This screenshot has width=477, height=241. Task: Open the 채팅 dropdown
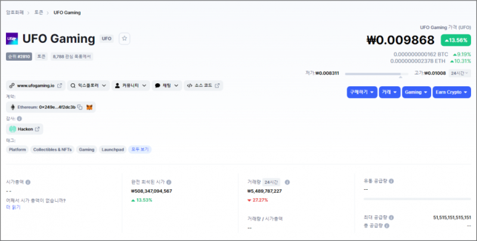[166, 86]
